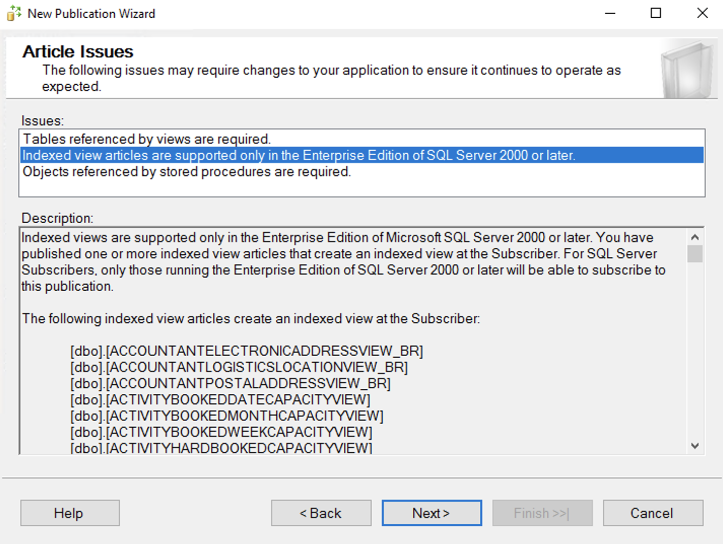Image resolution: width=723 pixels, height=544 pixels.
Task: Click the description scrollbar down arrow
Action: click(x=695, y=446)
